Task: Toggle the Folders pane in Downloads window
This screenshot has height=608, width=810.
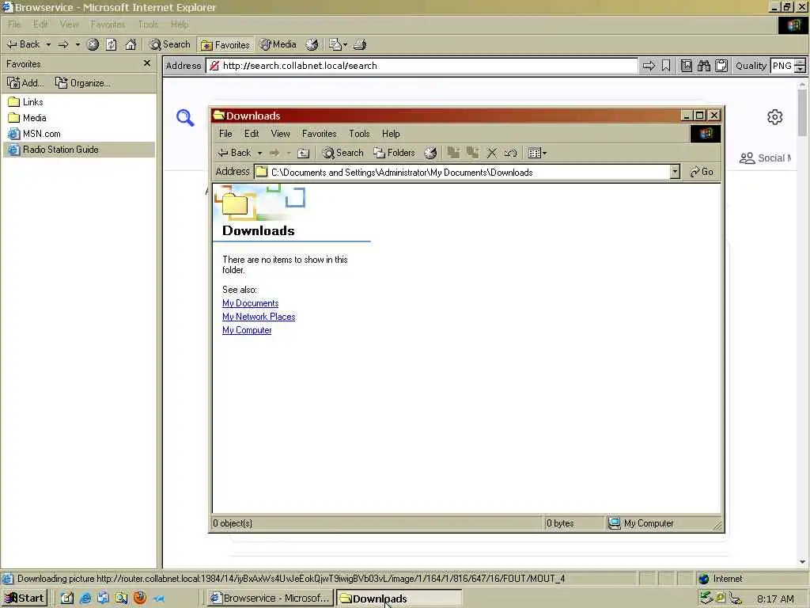Action: [394, 153]
